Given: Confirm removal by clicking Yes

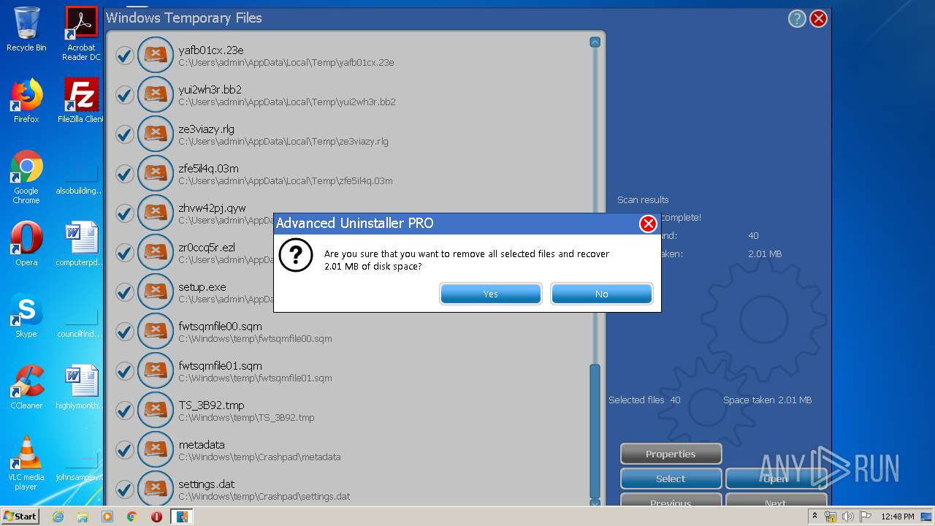Looking at the screenshot, I should pos(490,294).
